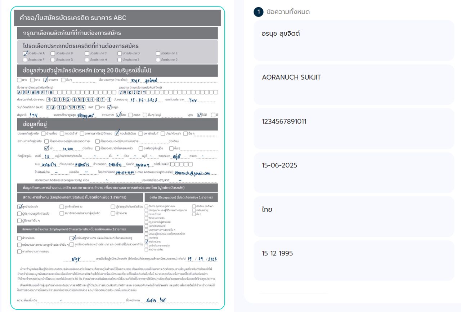Toggle the checked พนักงานขาย occupation checkbox
This screenshot has height=312, width=461.
(146, 242)
